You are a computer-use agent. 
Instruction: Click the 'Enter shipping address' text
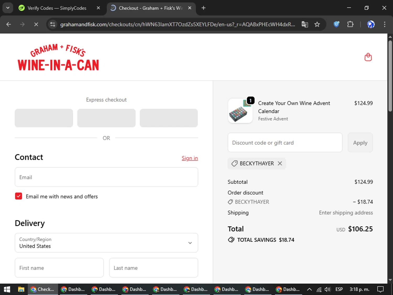click(x=346, y=213)
